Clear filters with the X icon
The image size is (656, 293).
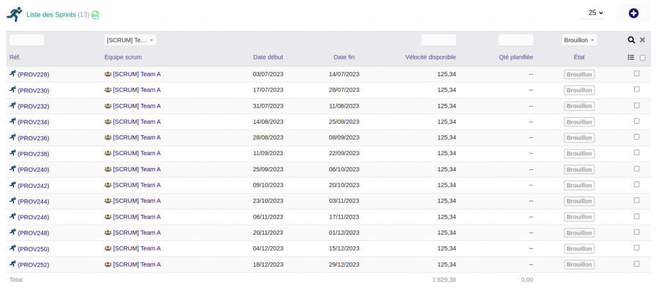click(643, 40)
